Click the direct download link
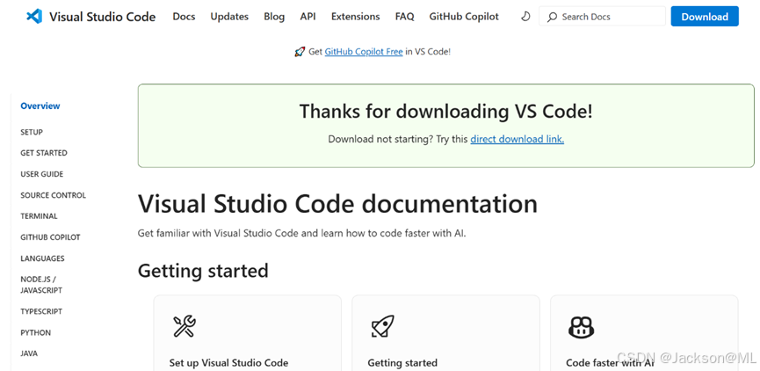760x371 pixels. coord(518,139)
